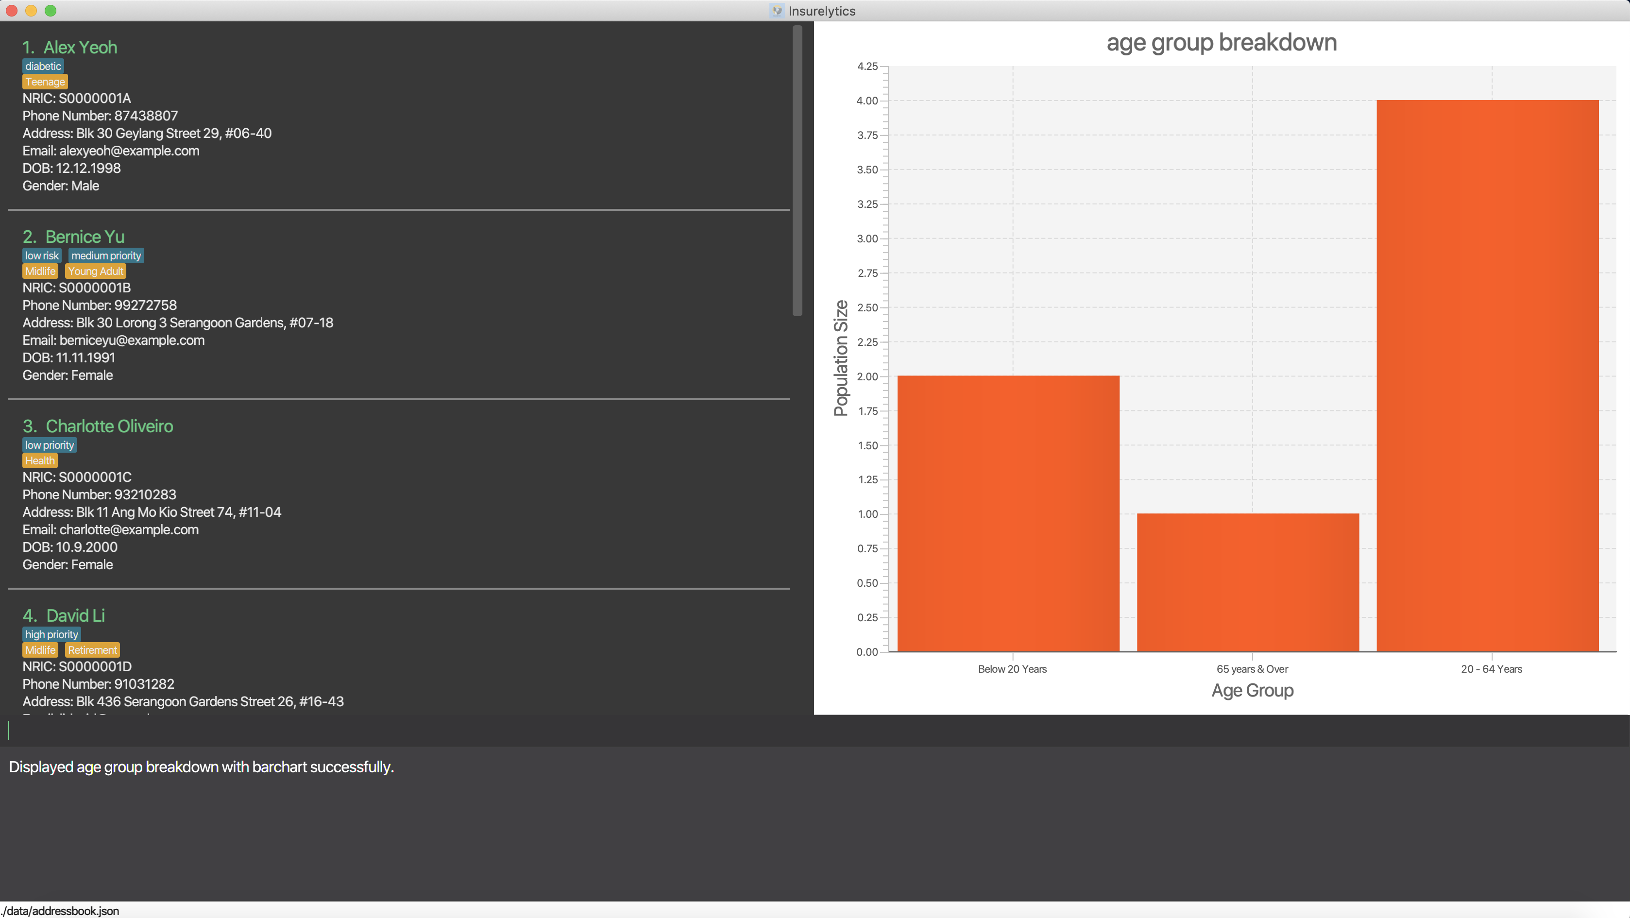Click the Young Adult policy tag
Screen dimensions: 1630x918
[96, 272]
